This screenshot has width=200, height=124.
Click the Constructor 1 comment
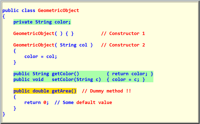click(x=123, y=33)
